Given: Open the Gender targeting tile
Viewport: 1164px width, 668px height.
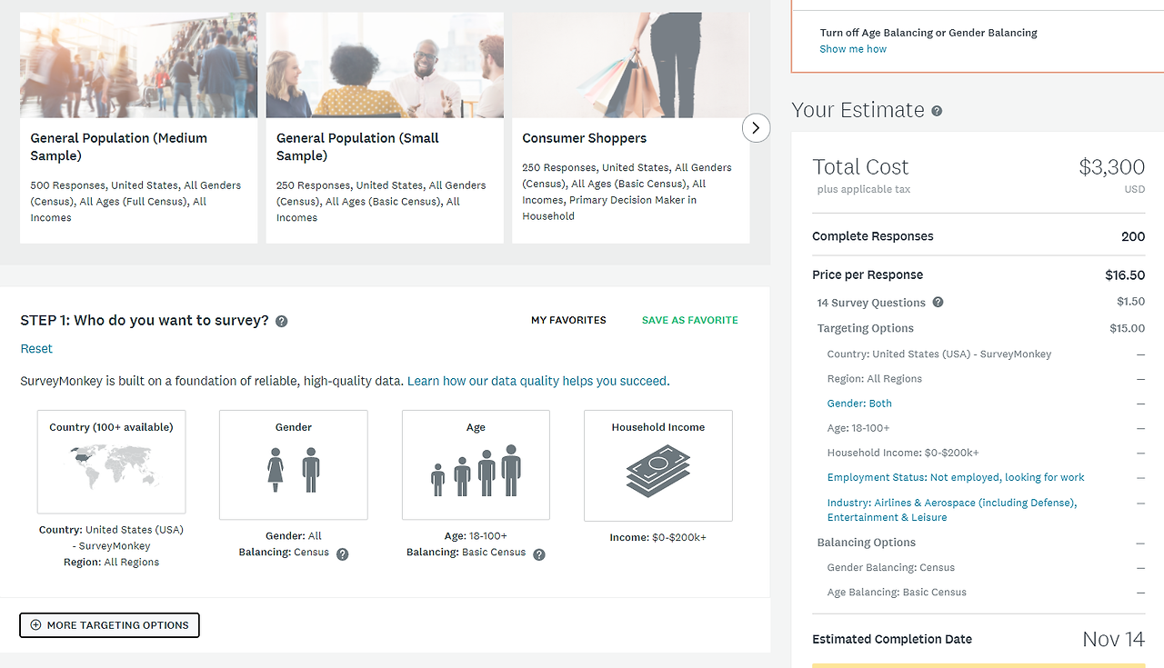Looking at the screenshot, I should [x=293, y=464].
